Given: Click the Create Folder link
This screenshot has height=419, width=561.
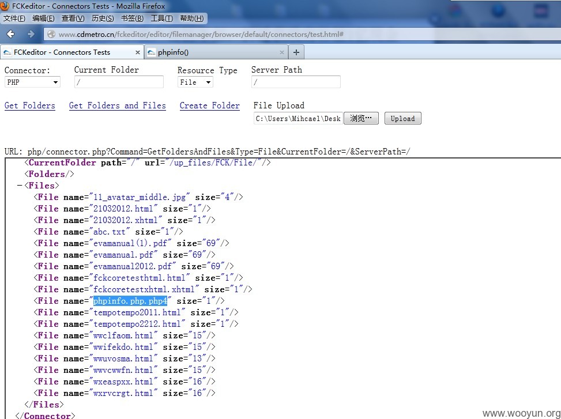Looking at the screenshot, I should coord(210,105).
